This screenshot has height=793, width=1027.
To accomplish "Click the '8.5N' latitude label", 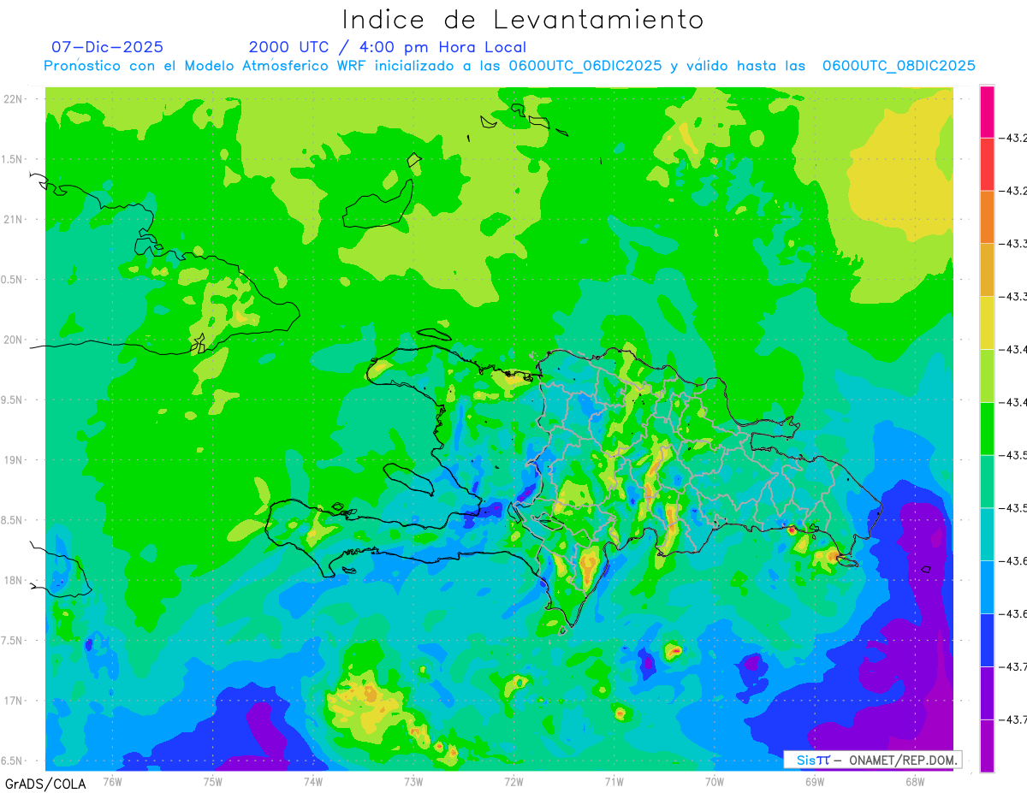I will [12, 520].
